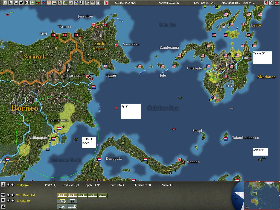Click the factory industry icon in bottom panel
The image size is (280, 210).
[x=3, y=207]
